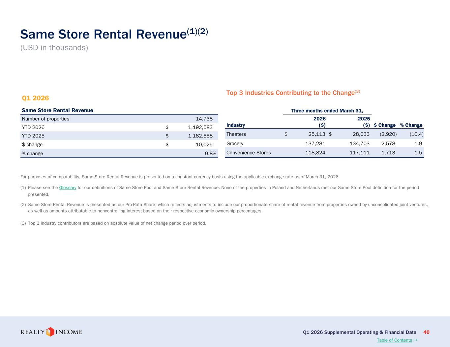This screenshot has width=450, height=347.
Task: Follow the Table of Contents link
Action: pyautogui.click(x=394, y=340)
